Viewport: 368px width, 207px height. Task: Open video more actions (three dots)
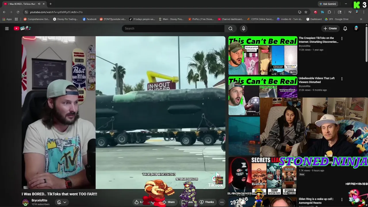(222, 202)
